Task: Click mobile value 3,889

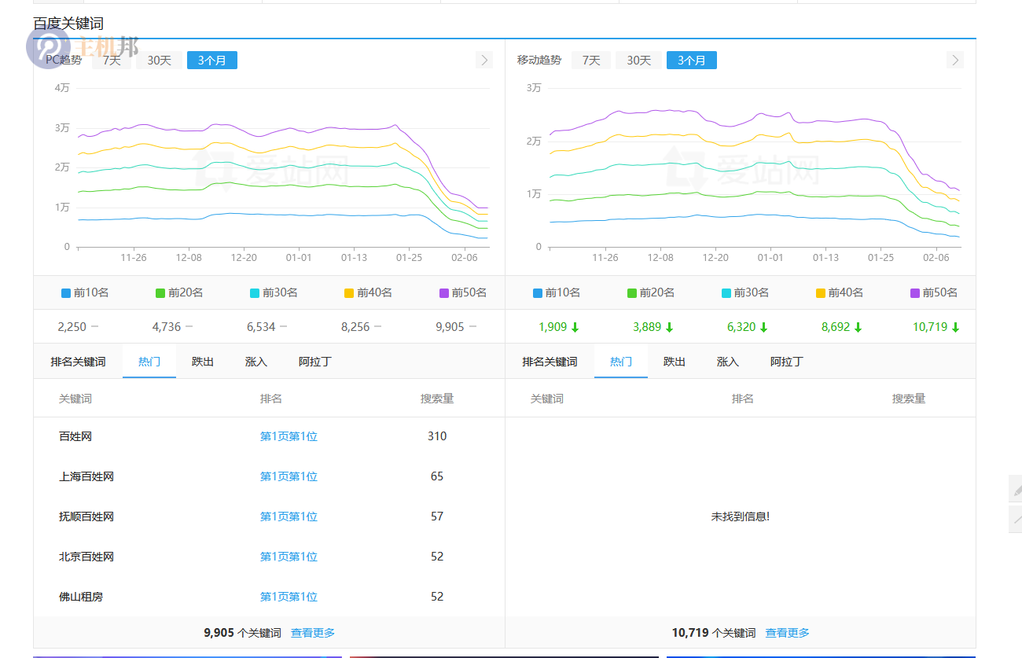Action: (x=647, y=327)
